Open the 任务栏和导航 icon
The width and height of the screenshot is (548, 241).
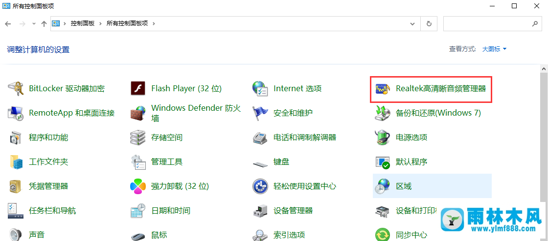point(16,210)
